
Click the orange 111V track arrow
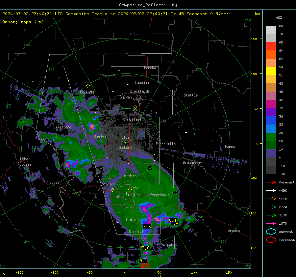[271, 199]
